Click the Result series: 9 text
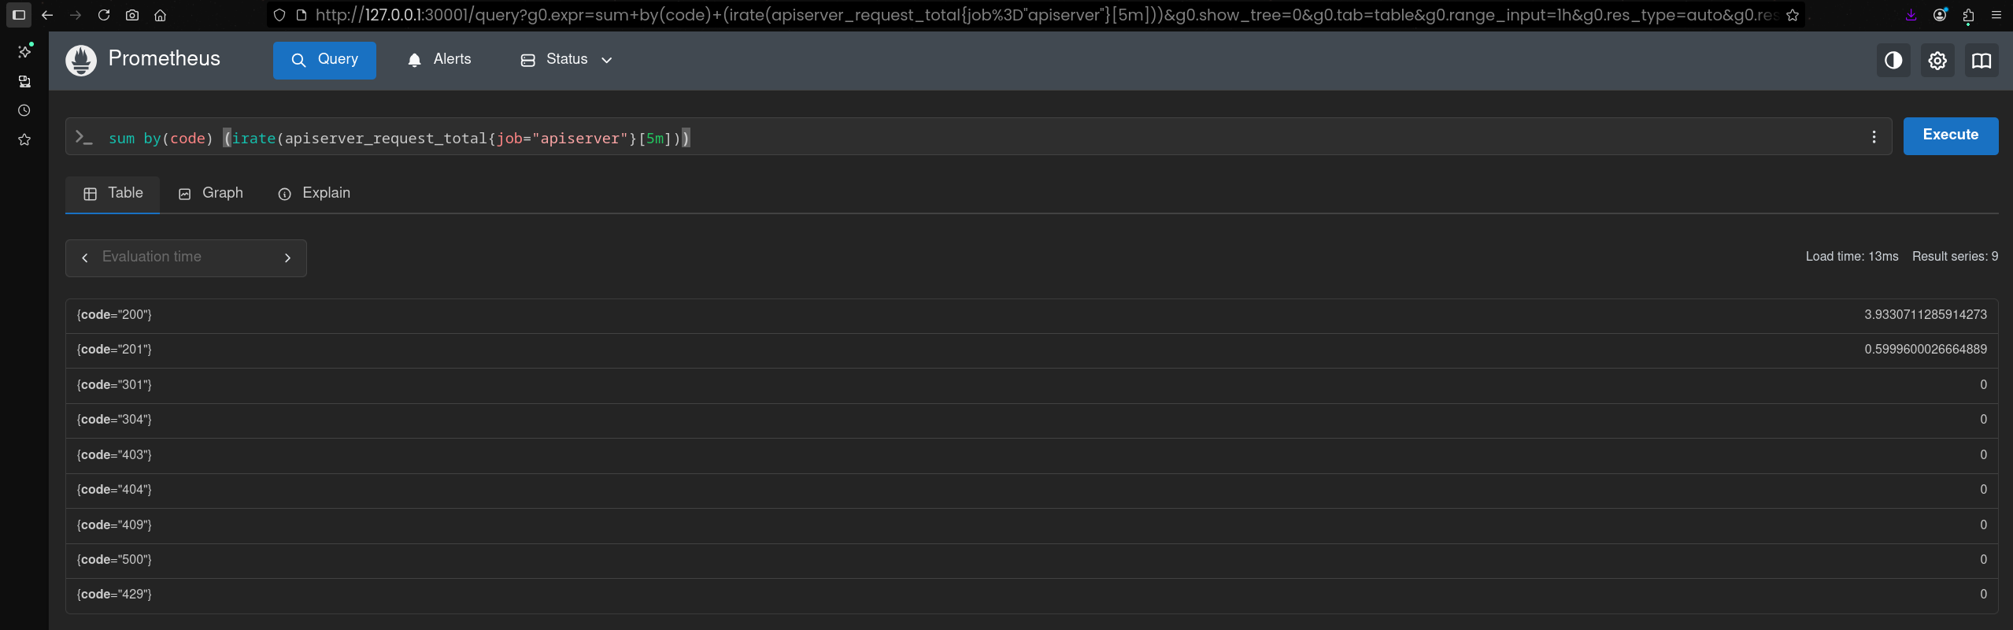Image resolution: width=2013 pixels, height=630 pixels. [x=1955, y=257]
